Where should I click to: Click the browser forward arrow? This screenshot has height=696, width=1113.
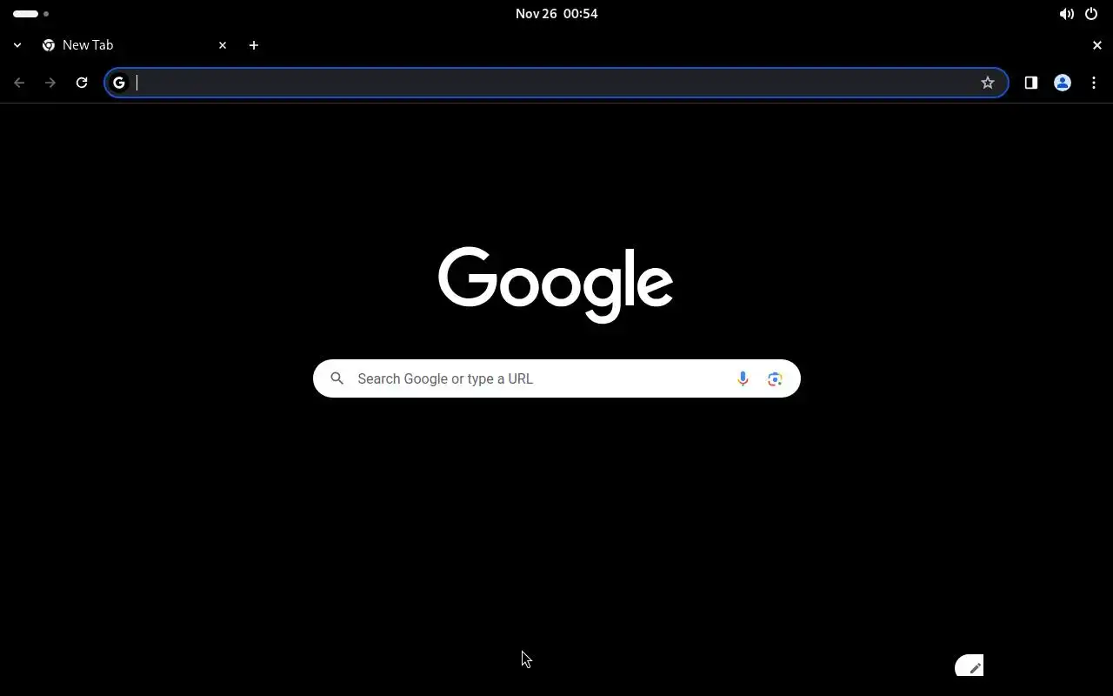coord(50,83)
